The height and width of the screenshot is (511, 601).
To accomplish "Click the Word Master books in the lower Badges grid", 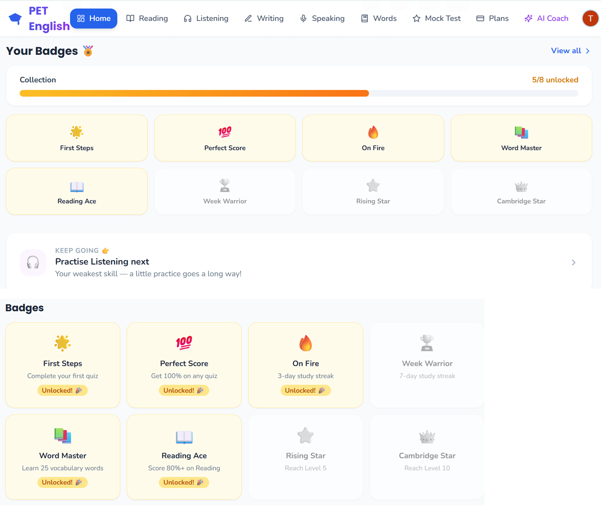I will [63, 435].
